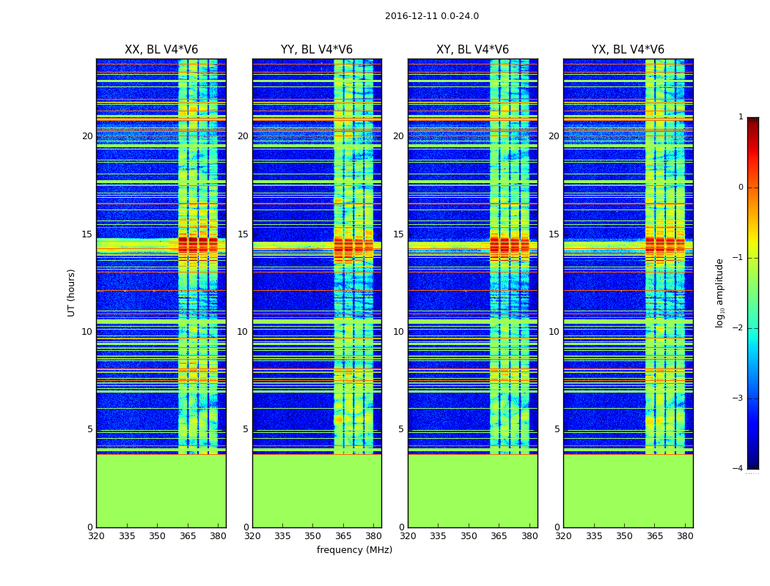Click the colorbar tick label −3
The height and width of the screenshot is (586, 770).
click(x=739, y=398)
